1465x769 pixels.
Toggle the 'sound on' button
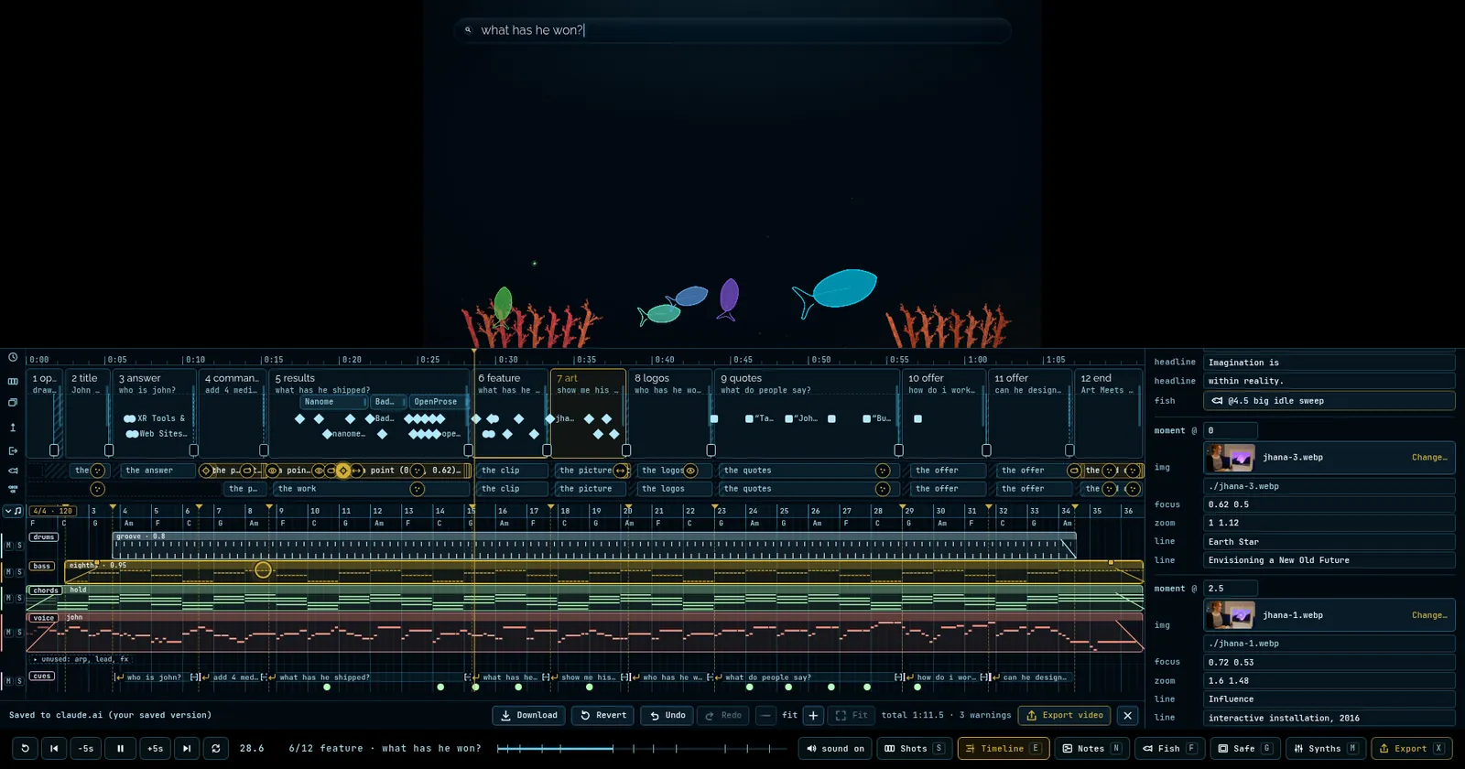pos(835,748)
